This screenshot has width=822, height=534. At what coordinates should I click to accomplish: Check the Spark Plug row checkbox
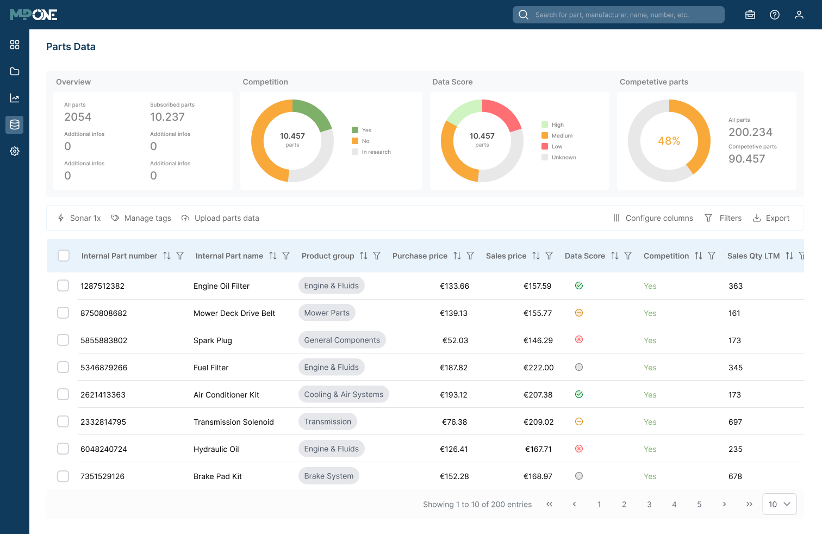[x=63, y=340]
